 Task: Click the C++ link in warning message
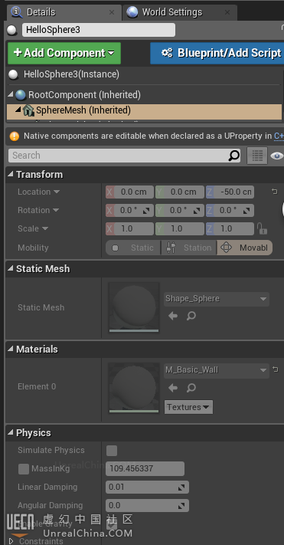[x=279, y=136]
